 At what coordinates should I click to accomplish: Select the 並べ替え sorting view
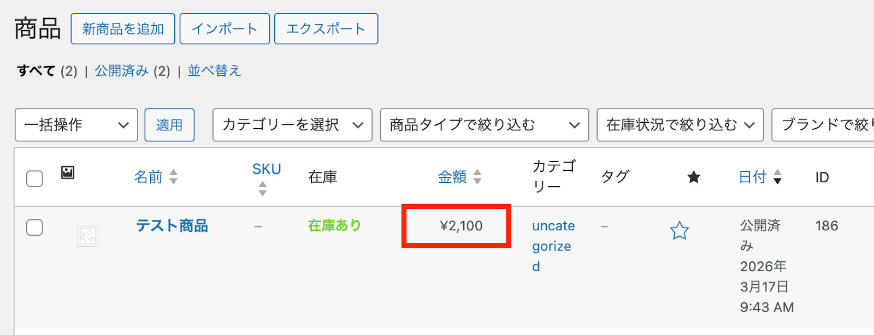click(x=214, y=71)
